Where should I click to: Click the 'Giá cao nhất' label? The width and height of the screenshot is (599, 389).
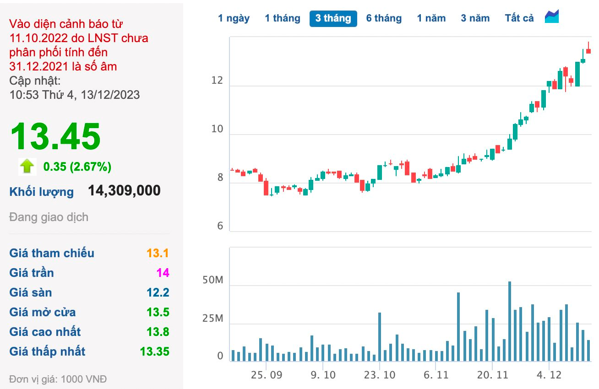(45, 332)
